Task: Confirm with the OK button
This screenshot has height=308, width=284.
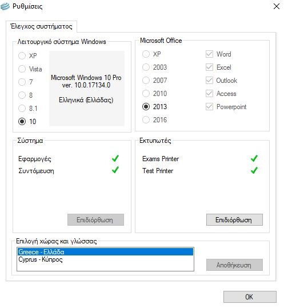Action: pos(250,297)
